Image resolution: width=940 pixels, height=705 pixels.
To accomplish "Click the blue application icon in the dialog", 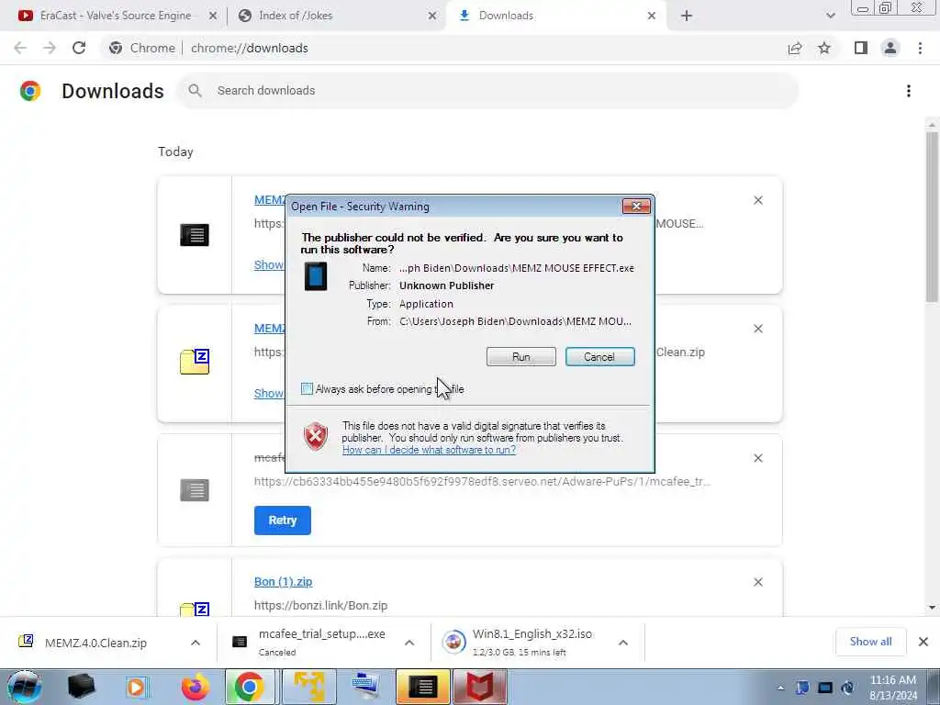I will [x=316, y=276].
